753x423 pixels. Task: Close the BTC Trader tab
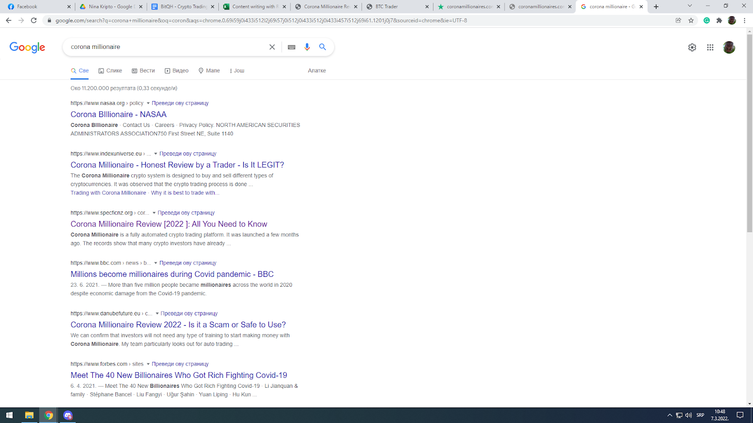[x=427, y=7]
